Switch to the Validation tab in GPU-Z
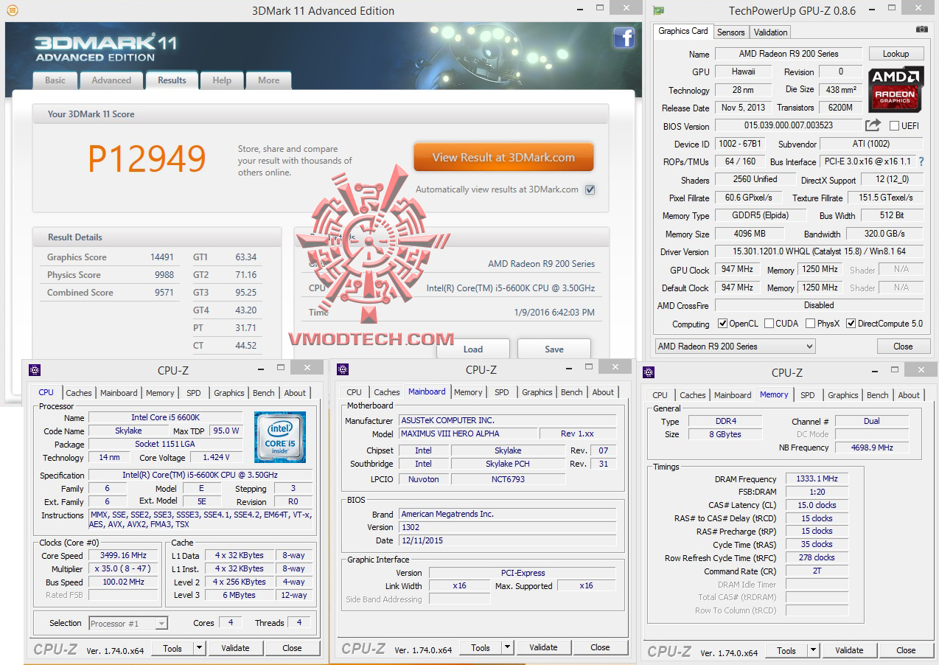Screen dimensions: 939x665 coord(771,32)
